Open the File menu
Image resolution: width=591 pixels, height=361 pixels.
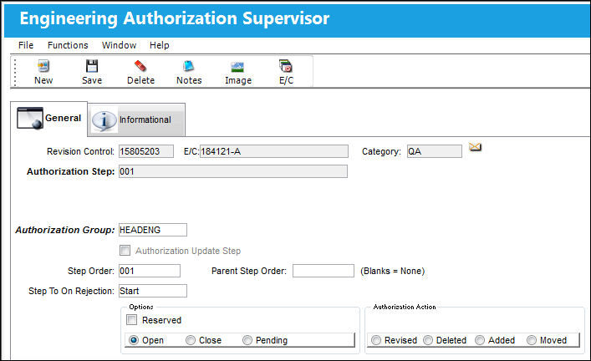pos(26,45)
